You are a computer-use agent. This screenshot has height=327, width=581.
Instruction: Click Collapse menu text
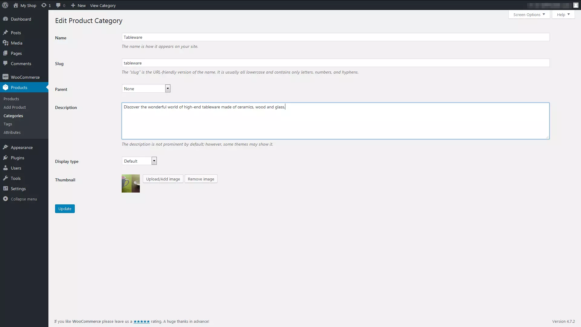click(24, 199)
